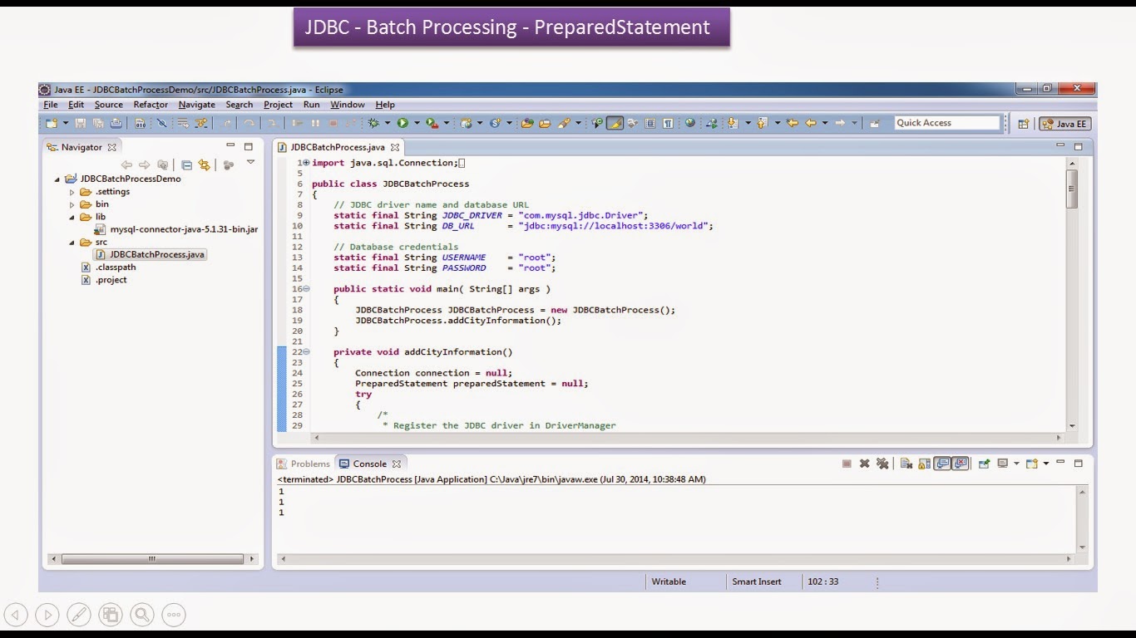Open the Display Selected Console dropdown
Image resolution: width=1136 pixels, height=638 pixels.
pyautogui.click(x=1016, y=464)
